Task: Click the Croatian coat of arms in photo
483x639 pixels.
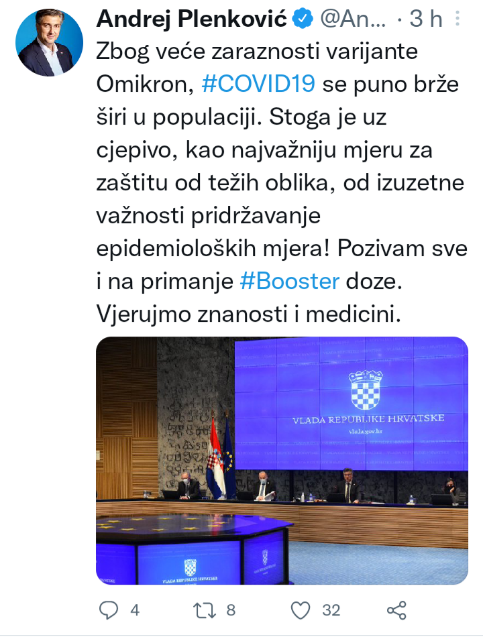Action: point(365,389)
